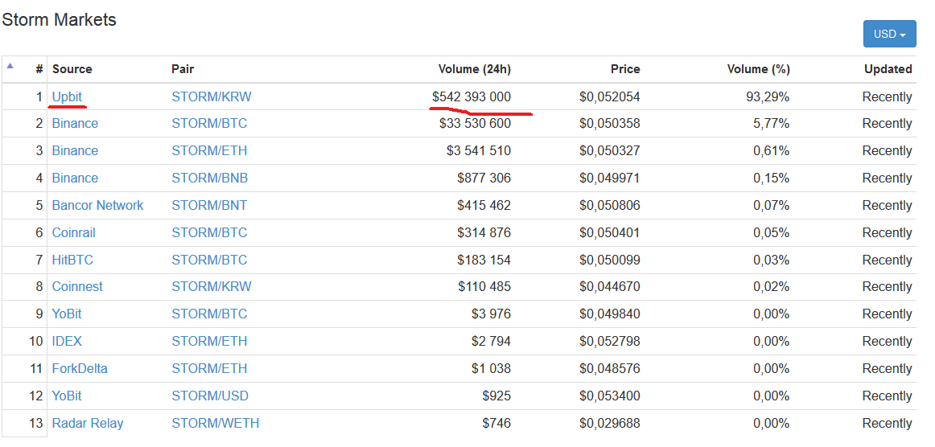Image resolution: width=935 pixels, height=447 pixels.
Task: Open the Radar Relay link
Action: (x=88, y=424)
